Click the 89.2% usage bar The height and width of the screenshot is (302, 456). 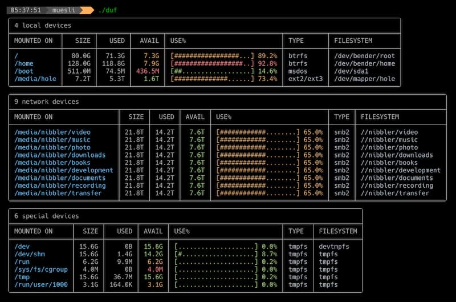coord(212,56)
